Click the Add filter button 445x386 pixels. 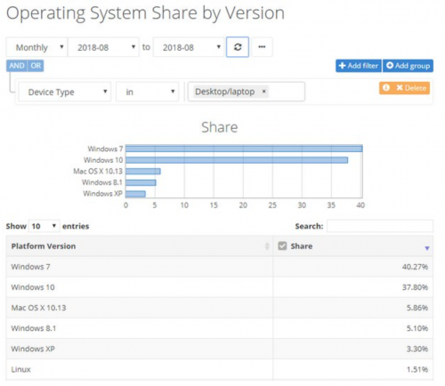359,66
